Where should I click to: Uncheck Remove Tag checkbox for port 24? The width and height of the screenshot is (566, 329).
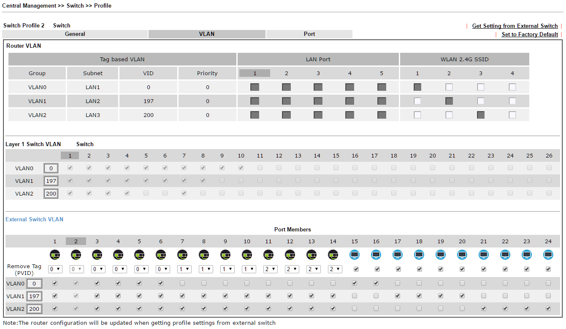[548, 269]
